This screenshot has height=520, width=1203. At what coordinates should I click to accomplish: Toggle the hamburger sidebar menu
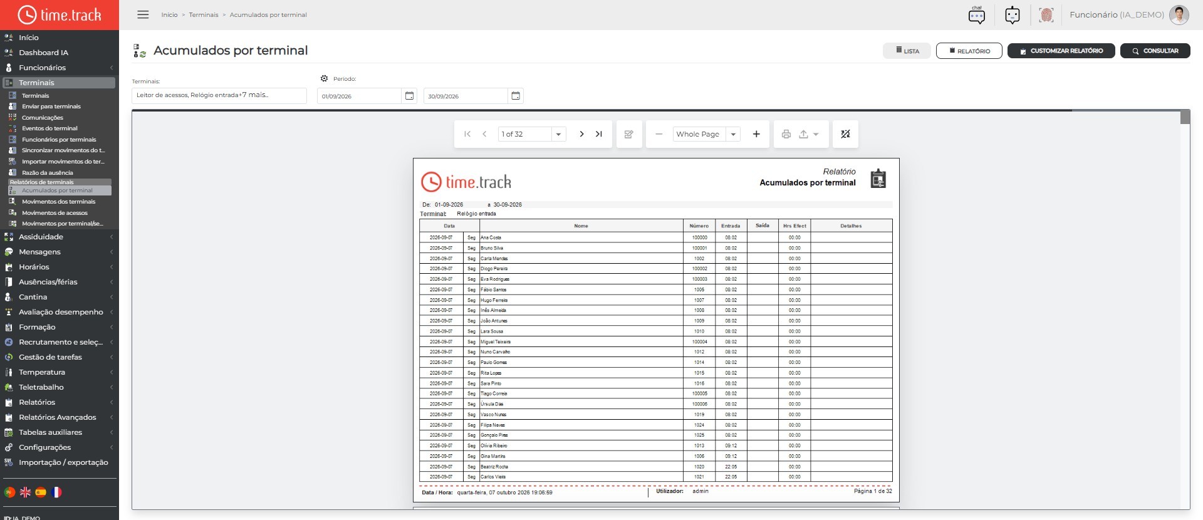click(143, 14)
